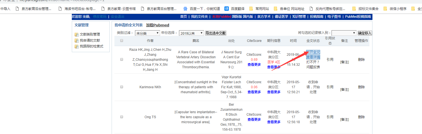Click the Baidu paw bookmark icon
This screenshot has width=422, height=134.
click(185, 9)
